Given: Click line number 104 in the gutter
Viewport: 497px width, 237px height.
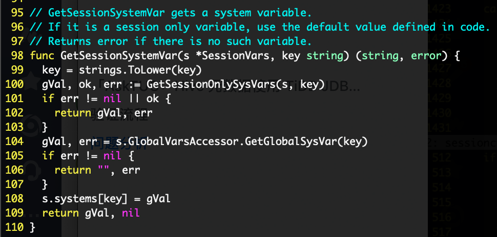Looking at the screenshot, I should tap(14, 141).
